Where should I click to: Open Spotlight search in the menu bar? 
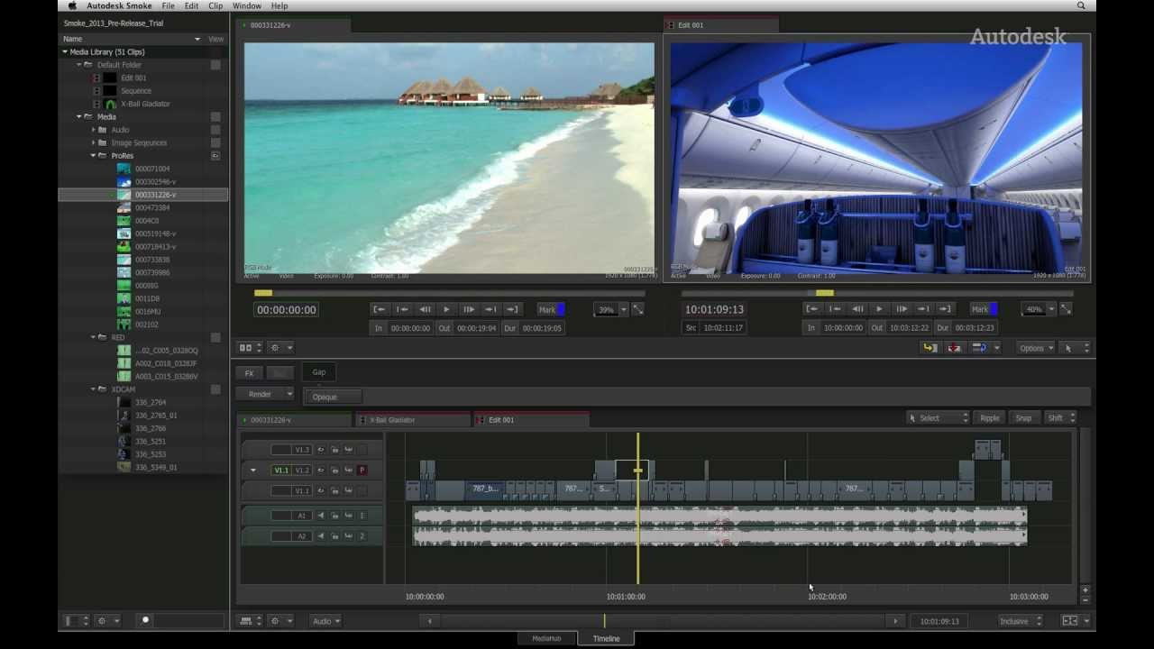pyautogui.click(x=1081, y=5)
